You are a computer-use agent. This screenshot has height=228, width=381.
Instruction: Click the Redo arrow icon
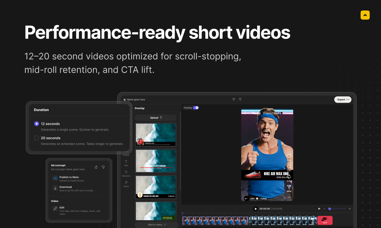(x=240, y=99)
